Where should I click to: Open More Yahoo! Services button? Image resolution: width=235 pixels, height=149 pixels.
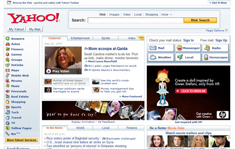click(x=22, y=140)
